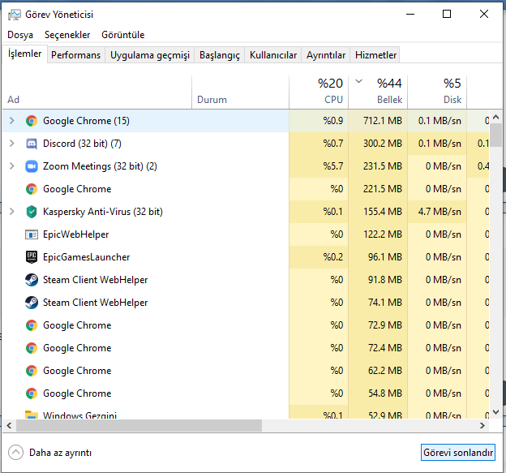This screenshot has width=506, height=473.
Task: Click the Daha az ayrıntı link
Action: point(60,453)
